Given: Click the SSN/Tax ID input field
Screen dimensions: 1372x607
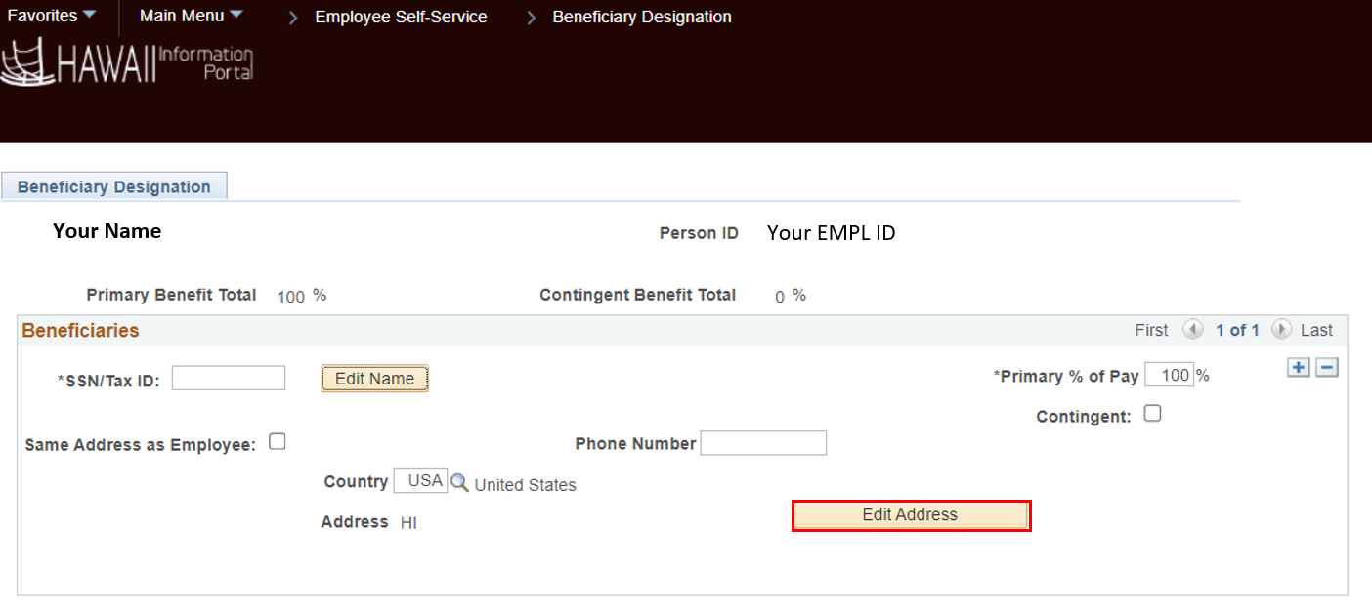Looking at the screenshot, I should 229,378.
